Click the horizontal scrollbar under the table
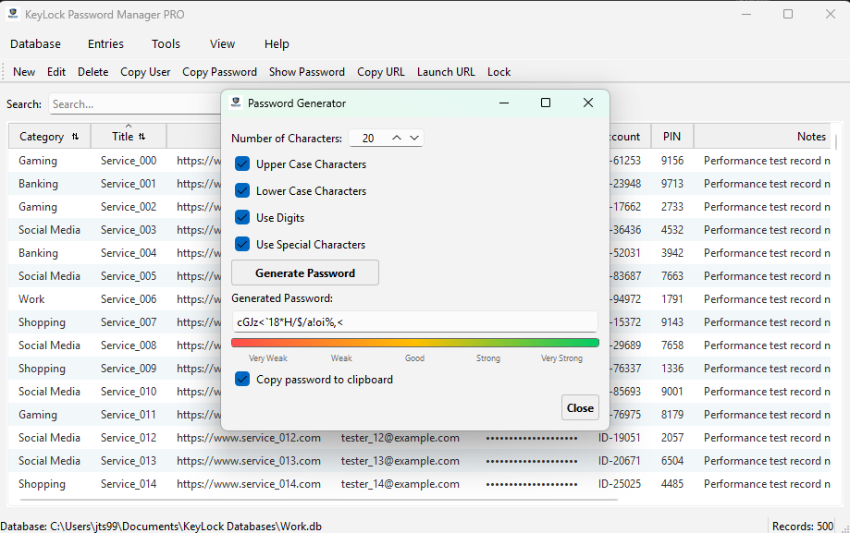This screenshot has height=533, width=850. click(x=317, y=499)
